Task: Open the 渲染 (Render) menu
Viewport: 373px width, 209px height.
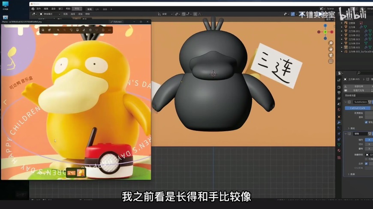Action: tap(53, 9)
